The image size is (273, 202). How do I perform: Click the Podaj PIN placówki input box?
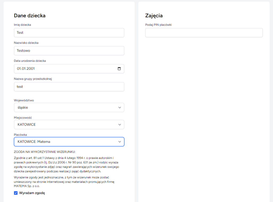pos(204,33)
